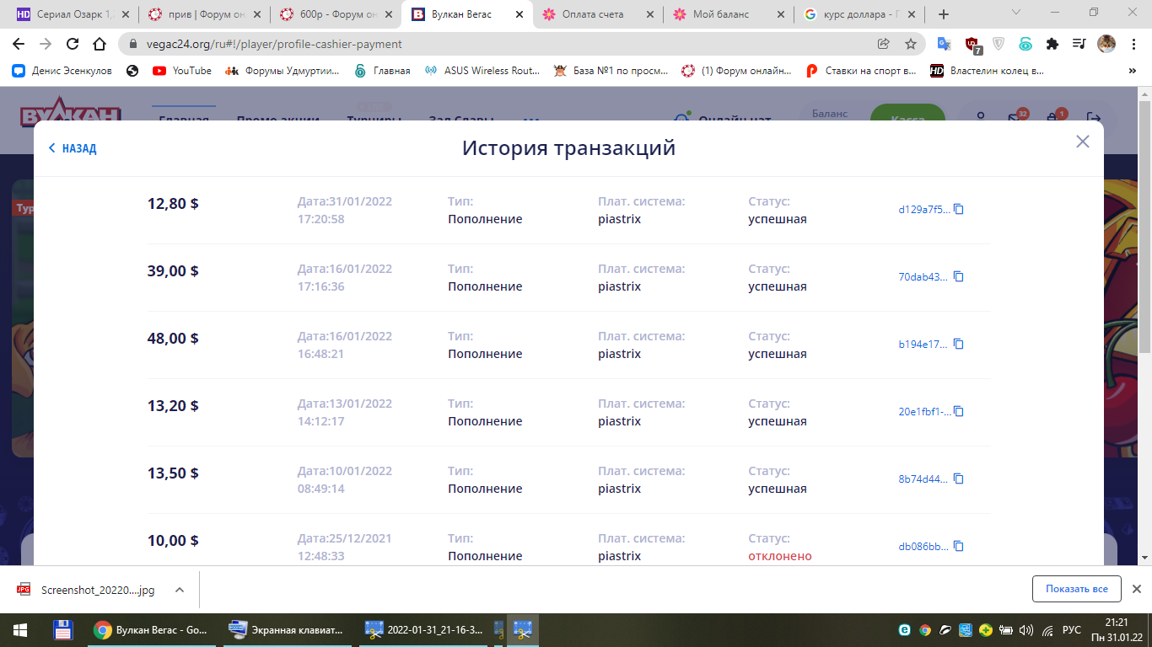This screenshot has width=1152, height=647.
Task: Open the YouTube bookmark
Action: point(182,71)
